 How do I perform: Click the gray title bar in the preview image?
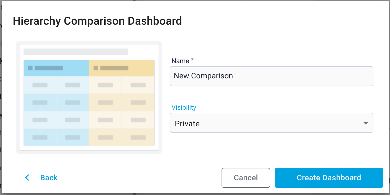pos(76,52)
